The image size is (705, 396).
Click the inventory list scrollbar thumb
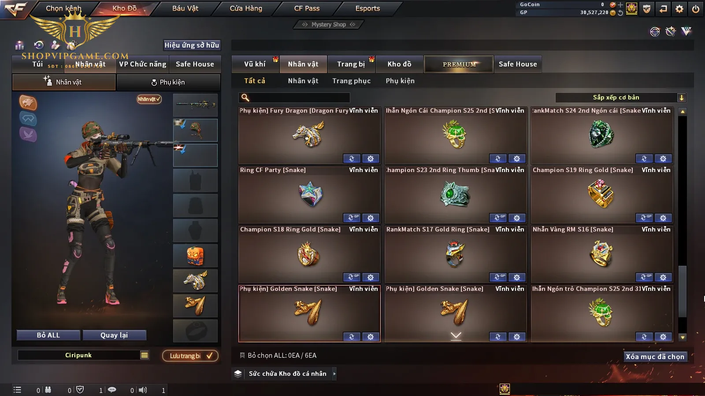point(683,291)
